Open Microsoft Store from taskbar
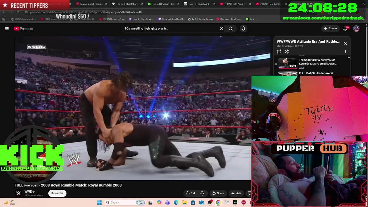This screenshot has height=207, width=368. [193, 202]
